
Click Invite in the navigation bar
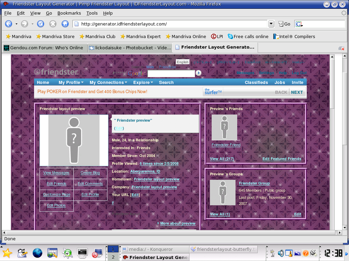[298, 82]
